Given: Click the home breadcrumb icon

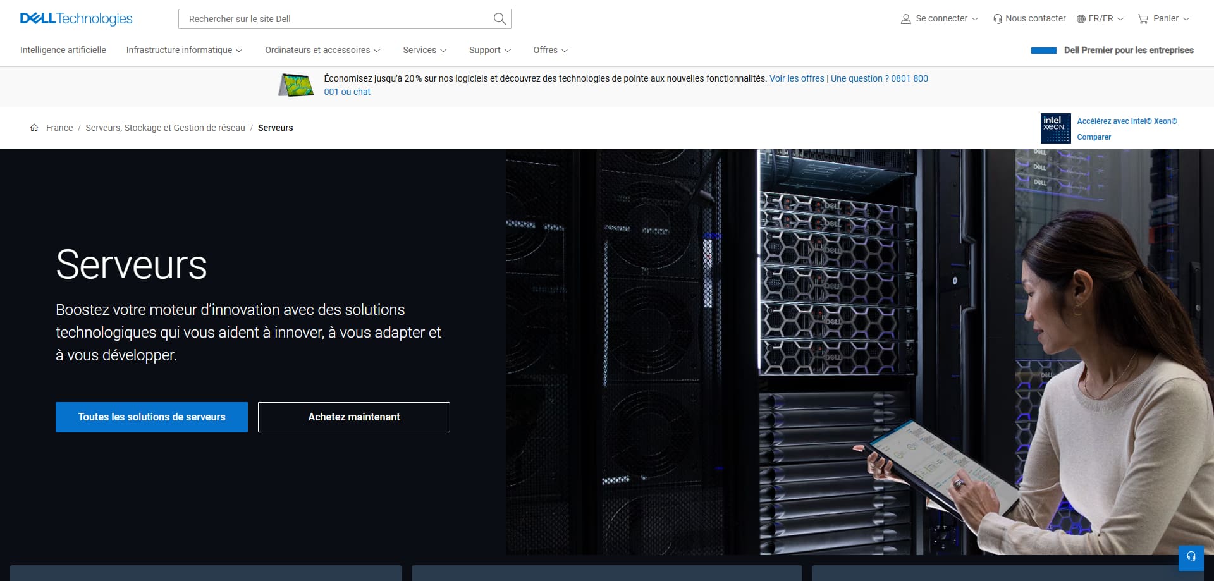Looking at the screenshot, I should coord(34,128).
